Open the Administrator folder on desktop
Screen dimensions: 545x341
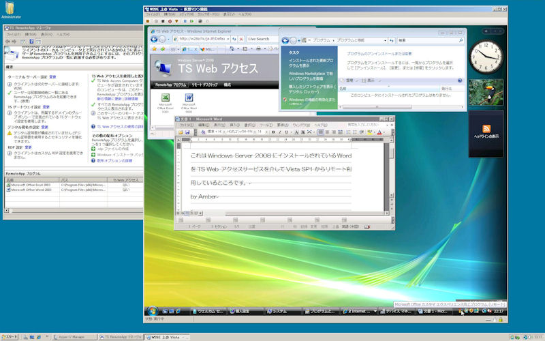[x=10, y=10]
